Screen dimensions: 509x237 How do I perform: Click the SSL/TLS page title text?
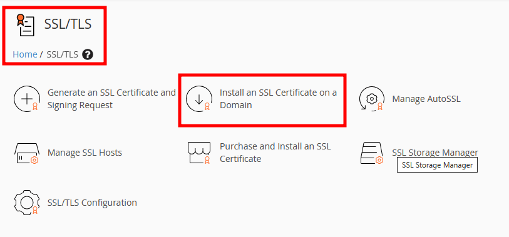click(x=68, y=24)
